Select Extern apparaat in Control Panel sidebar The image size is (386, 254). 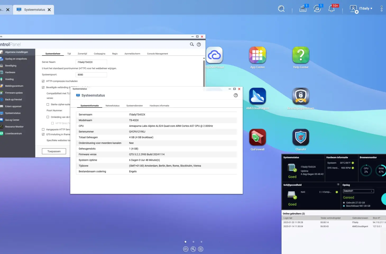coord(17,106)
